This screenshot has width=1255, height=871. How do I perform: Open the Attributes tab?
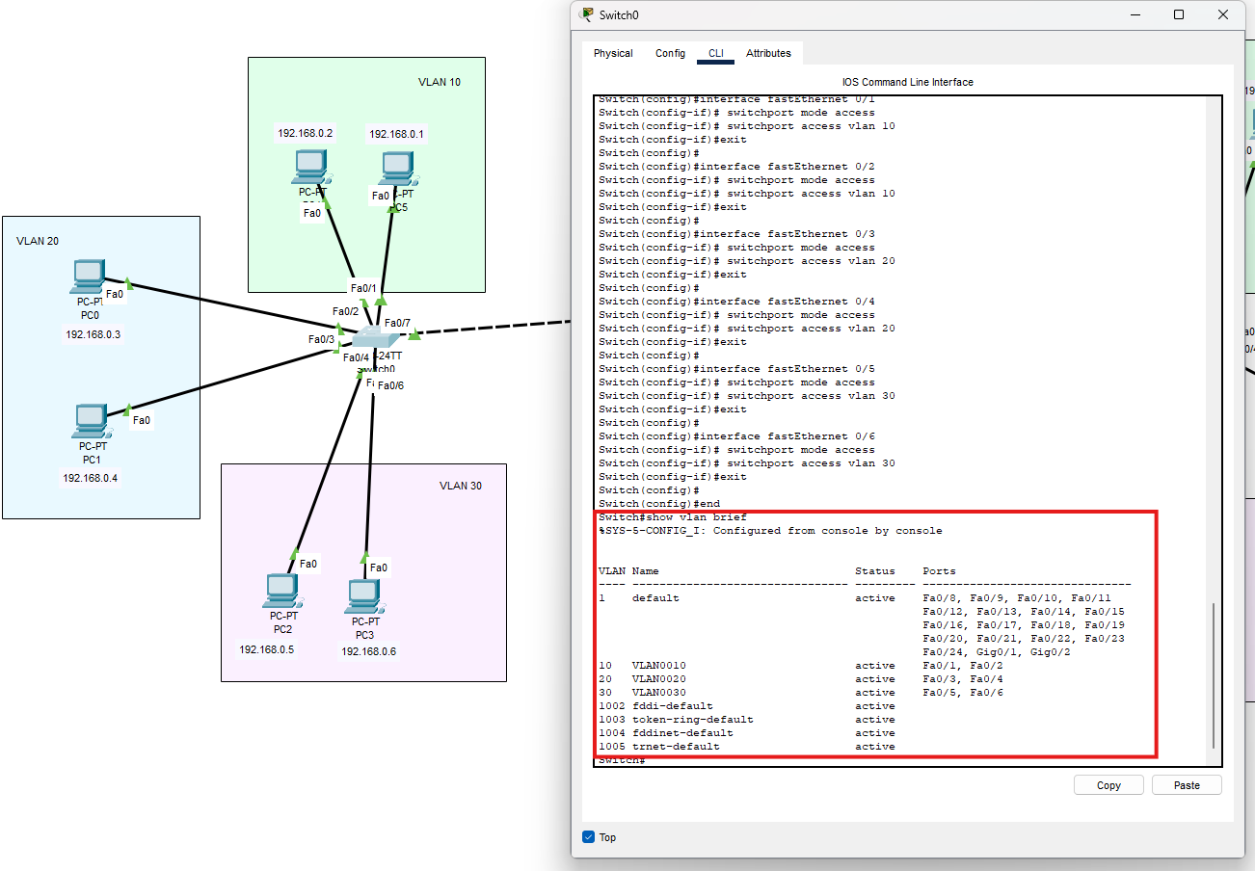pyautogui.click(x=768, y=53)
